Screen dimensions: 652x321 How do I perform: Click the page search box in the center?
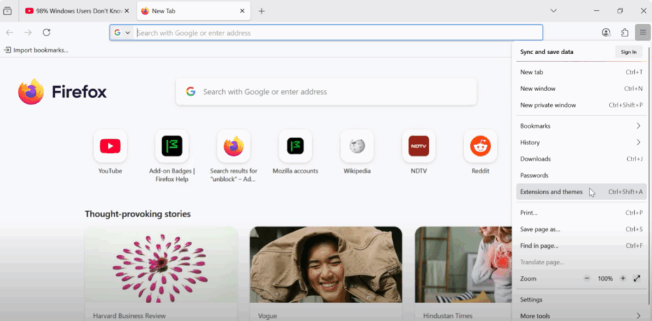326,92
